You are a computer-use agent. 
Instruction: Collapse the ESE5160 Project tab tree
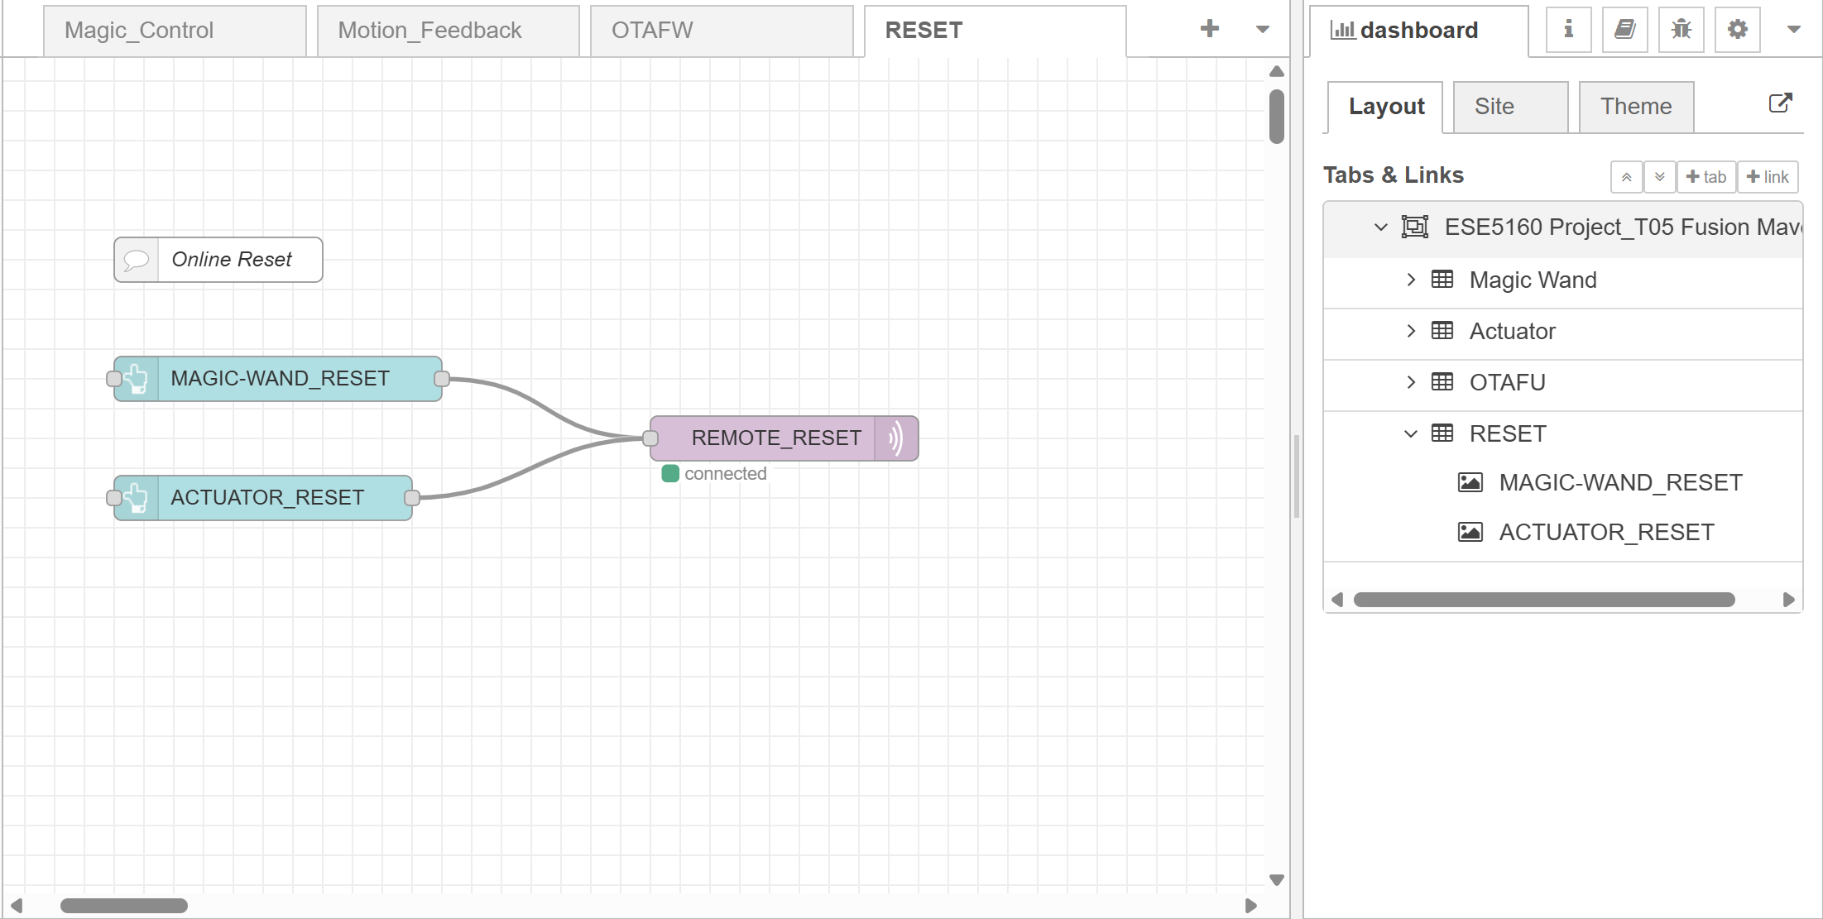[1380, 227]
